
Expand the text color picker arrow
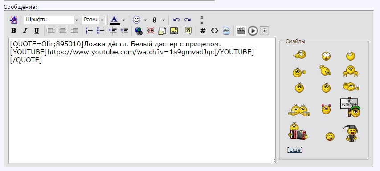pos(124,20)
